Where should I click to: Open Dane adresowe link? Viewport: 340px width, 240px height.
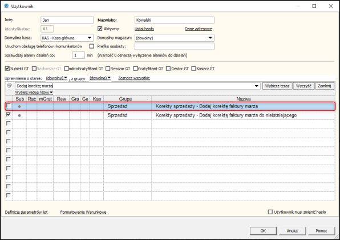tap(199, 29)
